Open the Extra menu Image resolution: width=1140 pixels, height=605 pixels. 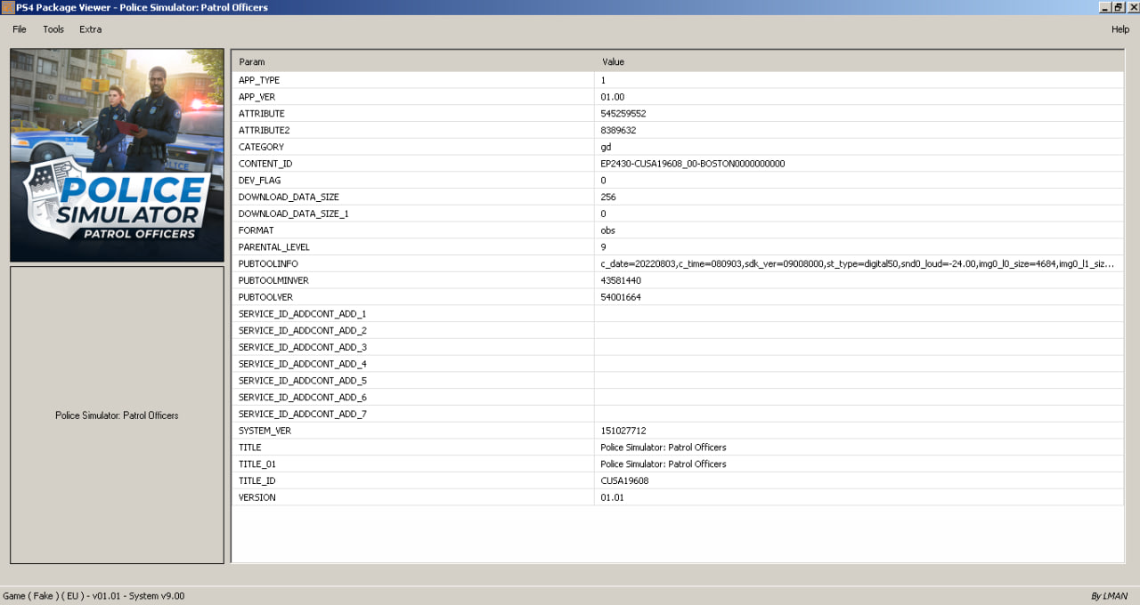click(90, 29)
